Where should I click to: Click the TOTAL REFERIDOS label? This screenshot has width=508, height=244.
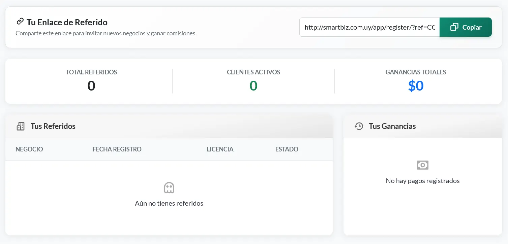(91, 72)
